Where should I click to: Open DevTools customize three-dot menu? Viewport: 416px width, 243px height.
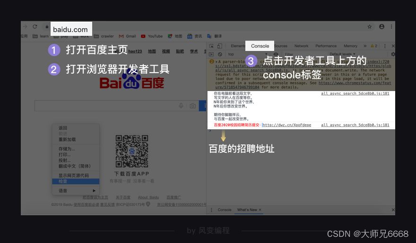coord(385,46)
